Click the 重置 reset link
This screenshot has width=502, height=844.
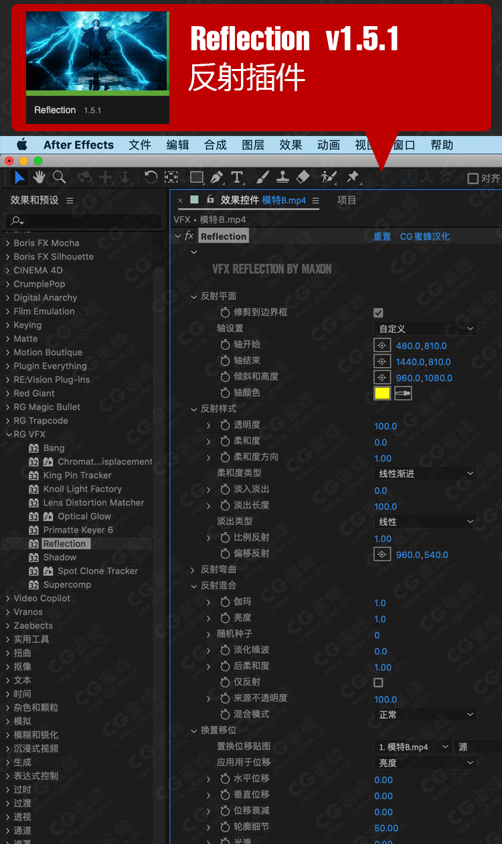382,236
